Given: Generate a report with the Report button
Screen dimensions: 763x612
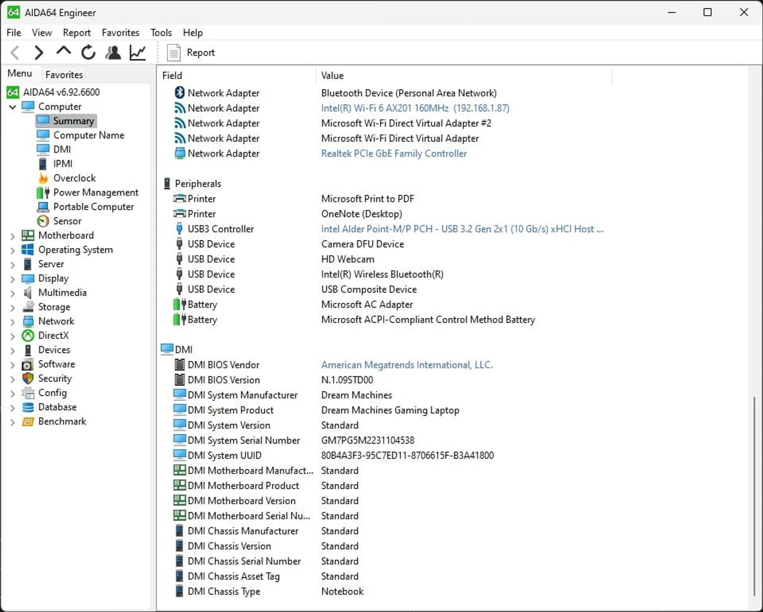Looking at the screenshot, I should (191, 52).
